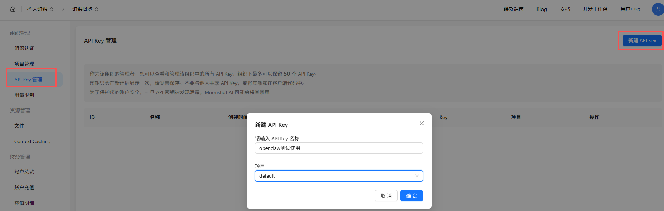Go to 开发工作台
Screen dimensions: 664x211
click(595, 9)
